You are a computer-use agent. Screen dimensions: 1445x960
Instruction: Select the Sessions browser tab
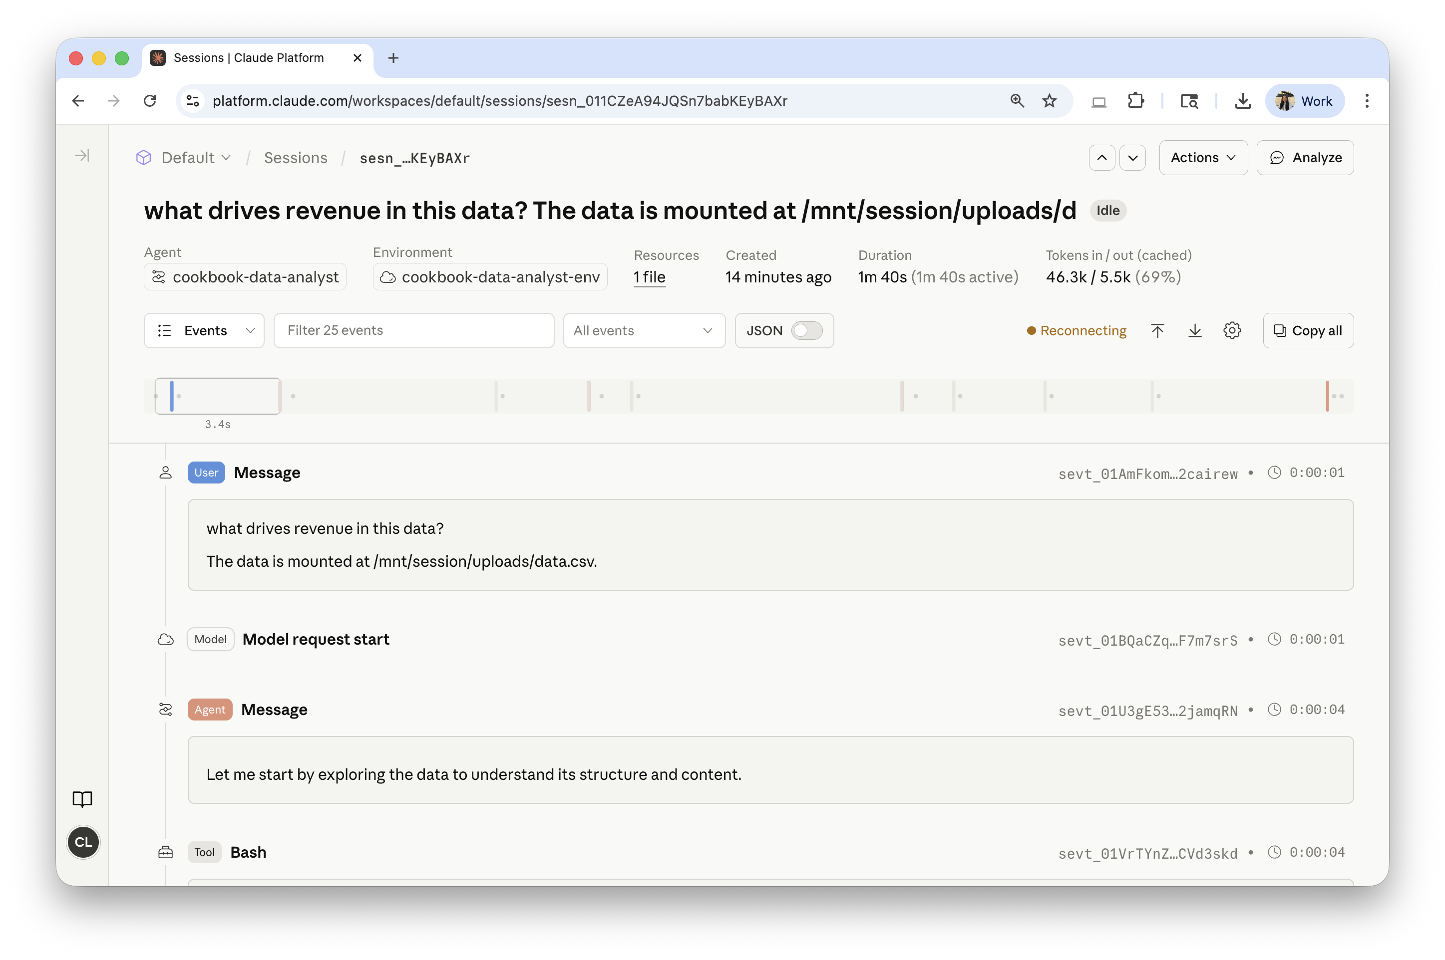click(249, 58)
